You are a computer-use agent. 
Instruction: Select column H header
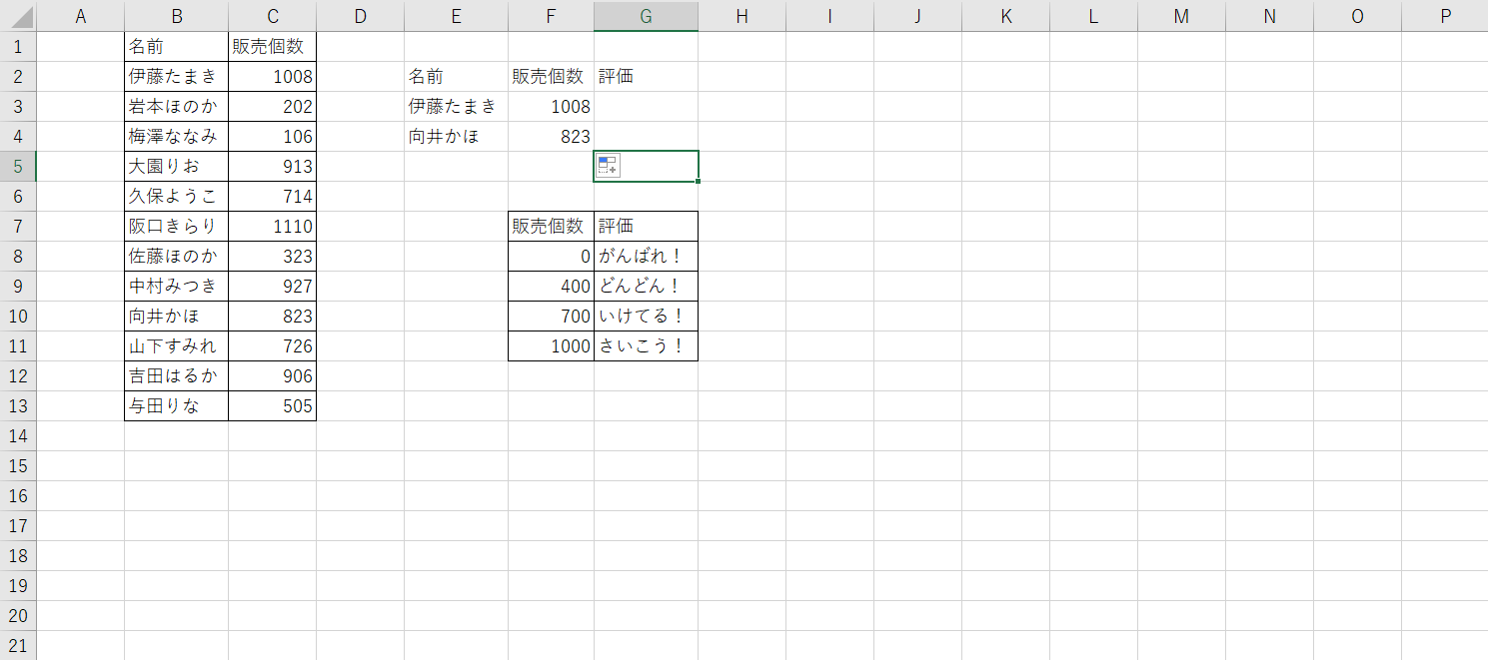[x=742, y=16]
